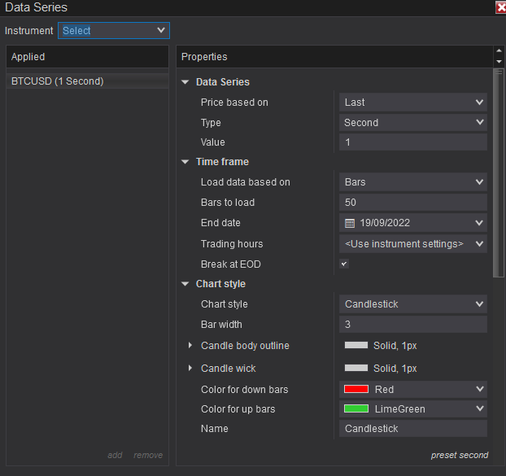This screenshot has width=506, height=476.
Task: Close the Data Series window
Action: tap(500, 7)
